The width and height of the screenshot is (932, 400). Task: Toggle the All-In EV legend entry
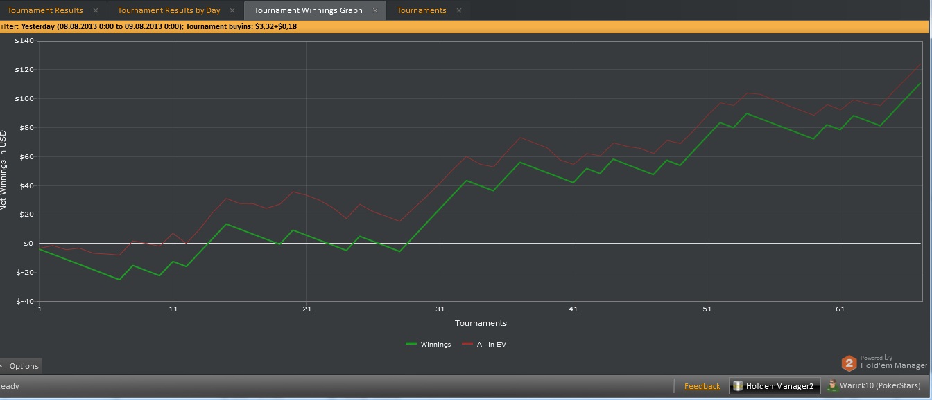pos(492,345)
